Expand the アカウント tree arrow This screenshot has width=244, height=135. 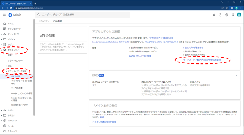(1, 121)
